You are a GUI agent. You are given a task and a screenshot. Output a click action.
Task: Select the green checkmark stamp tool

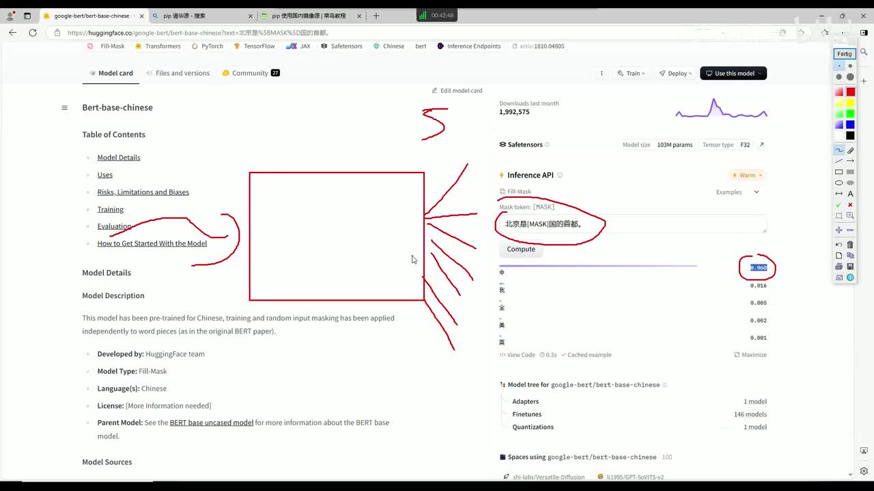pos(839,205)
